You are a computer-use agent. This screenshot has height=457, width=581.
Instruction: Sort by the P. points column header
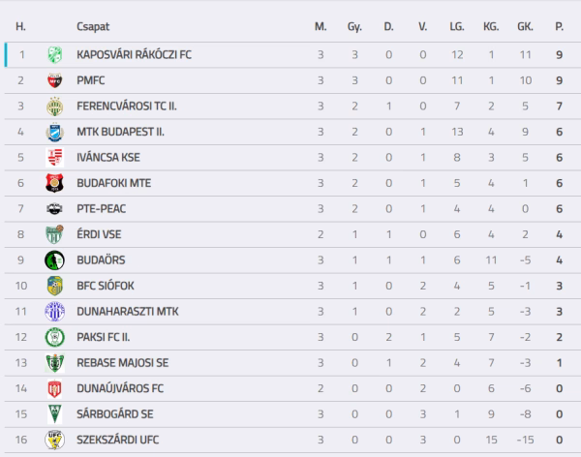pos(559,27)
